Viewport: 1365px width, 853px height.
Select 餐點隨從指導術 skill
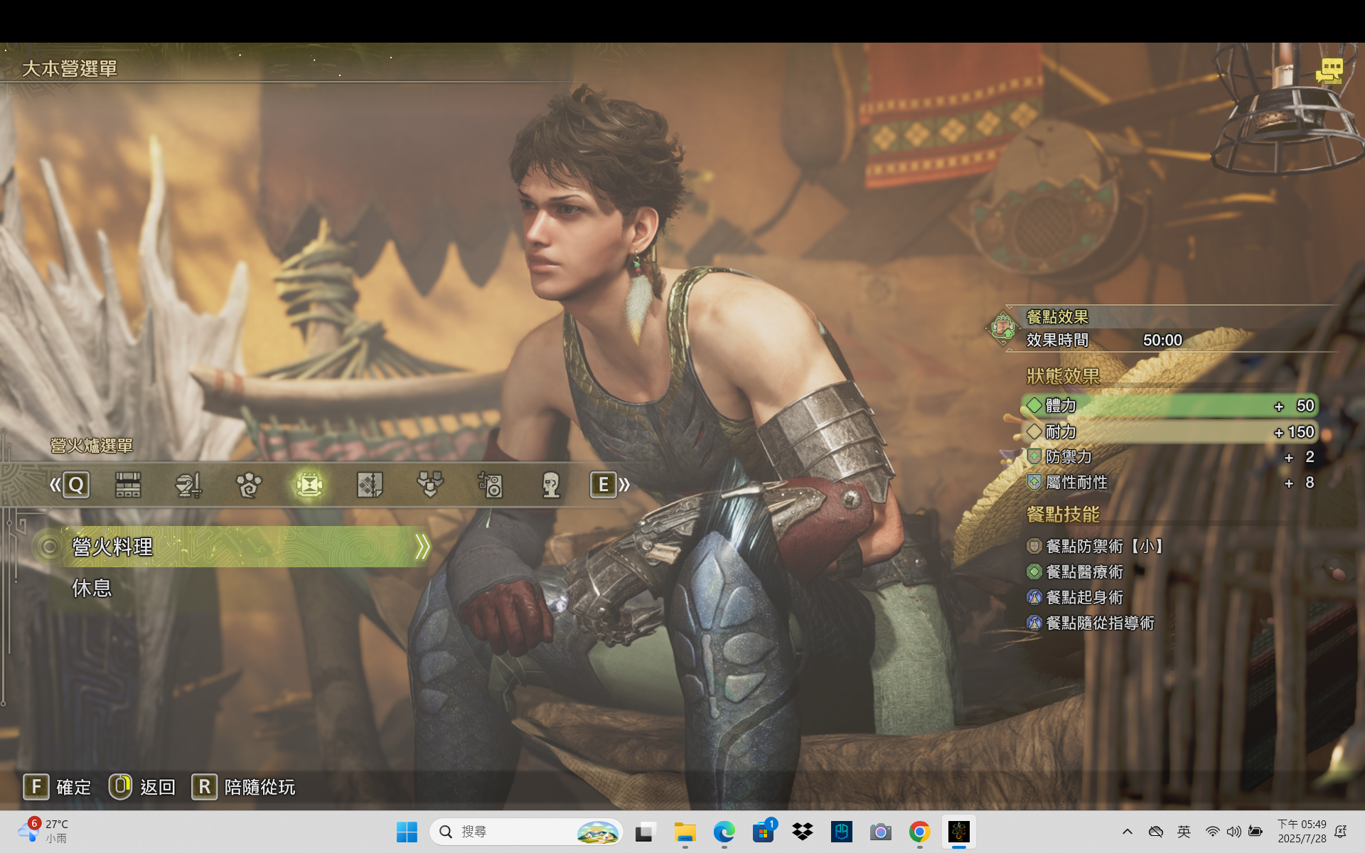pyautogui.click(x=1091, y=623)
